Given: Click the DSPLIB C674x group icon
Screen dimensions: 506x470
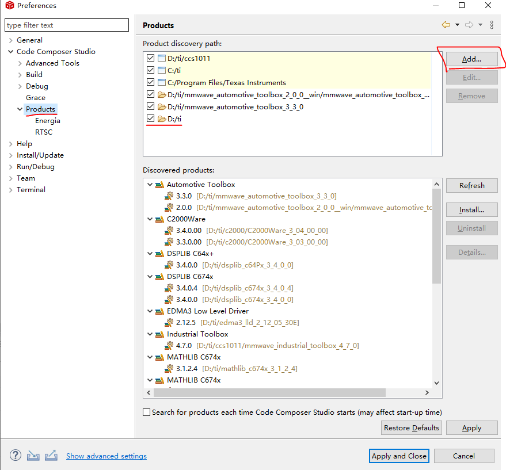Looking at the screenshot, I should point(159,277).
